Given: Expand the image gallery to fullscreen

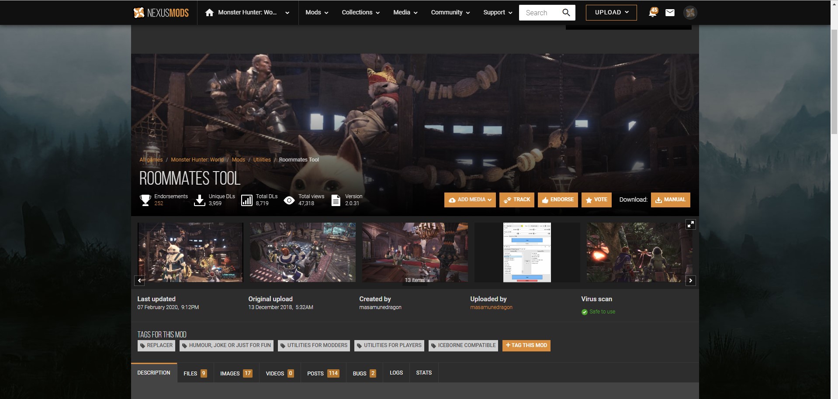Looking at the screenshot, I should [691, 224].
